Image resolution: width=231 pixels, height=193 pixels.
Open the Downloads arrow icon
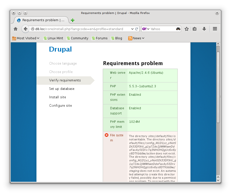pyautogui.click(x=204, y=29)
